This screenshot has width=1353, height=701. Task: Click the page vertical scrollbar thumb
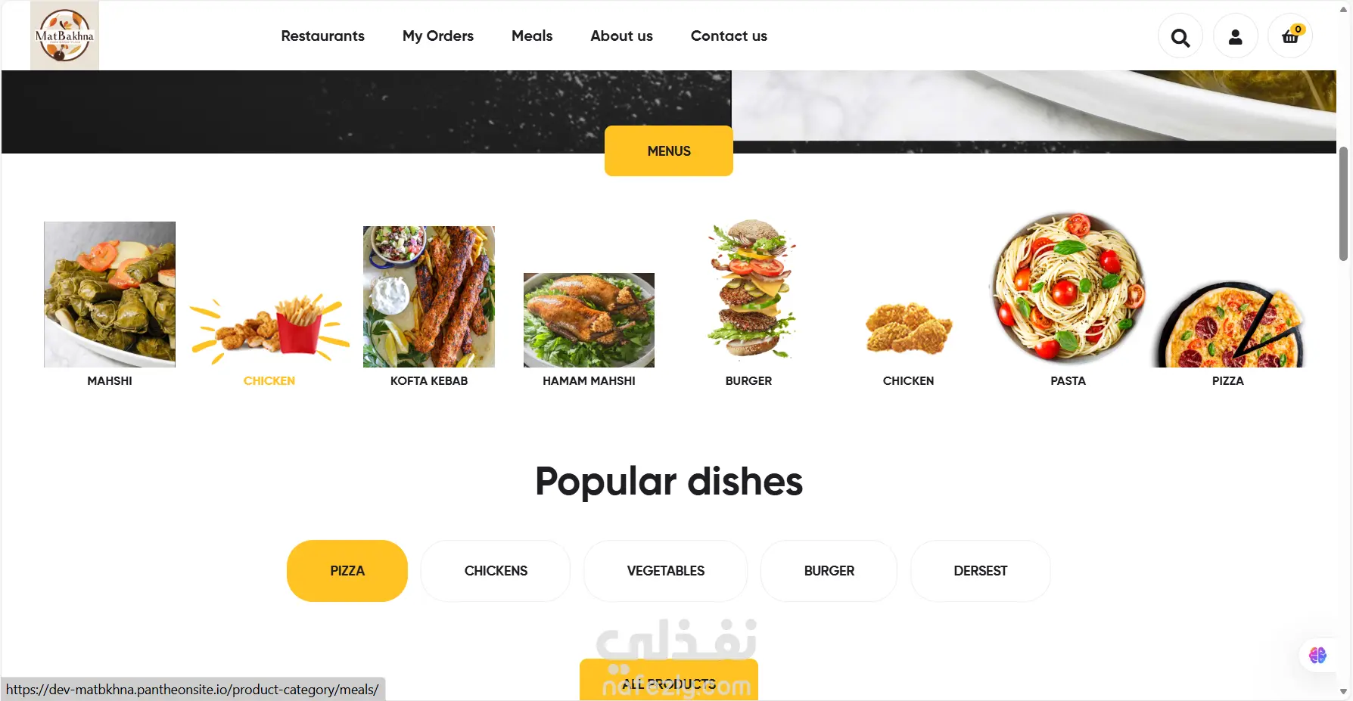point(1344,204)
